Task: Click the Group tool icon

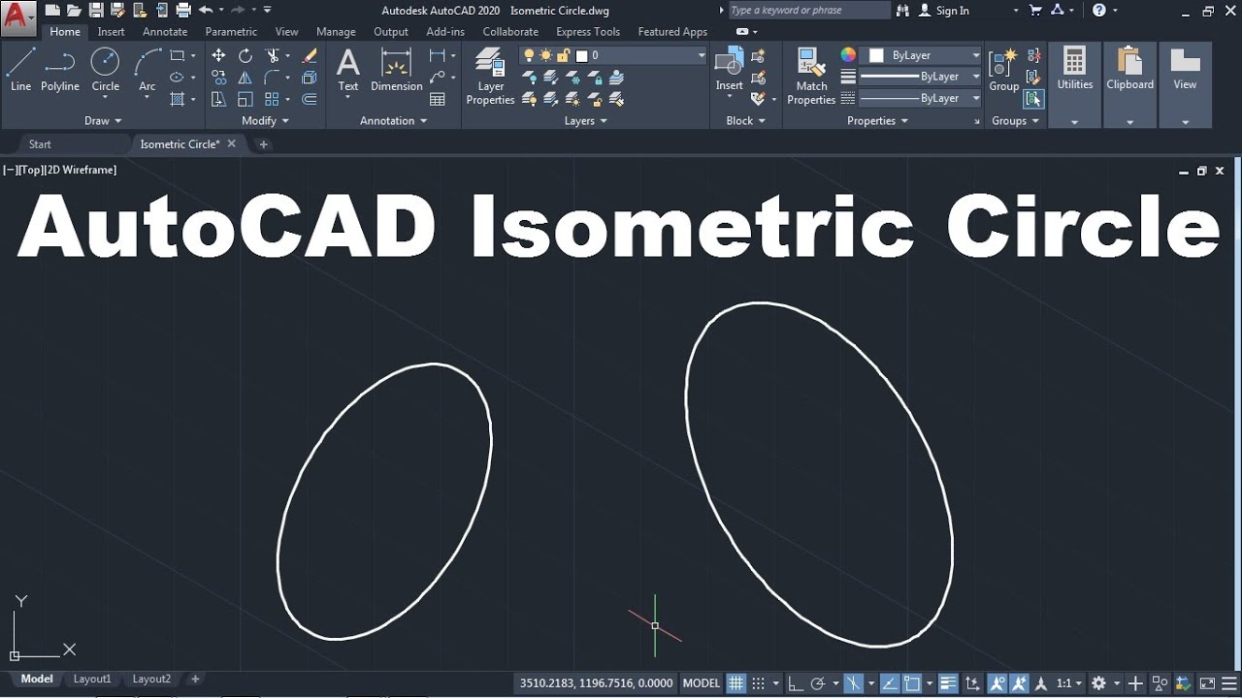Action: point(1003,70)
